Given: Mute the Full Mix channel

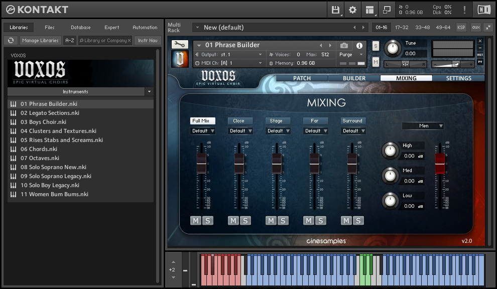Looking at the screenshot, I should tap(196, 221).
